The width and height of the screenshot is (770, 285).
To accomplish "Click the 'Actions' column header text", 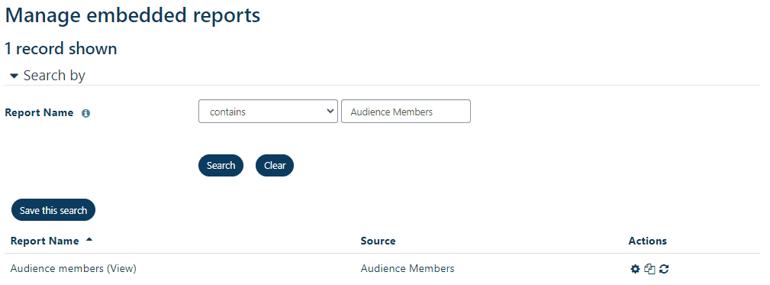I will (x=647, y=241).
